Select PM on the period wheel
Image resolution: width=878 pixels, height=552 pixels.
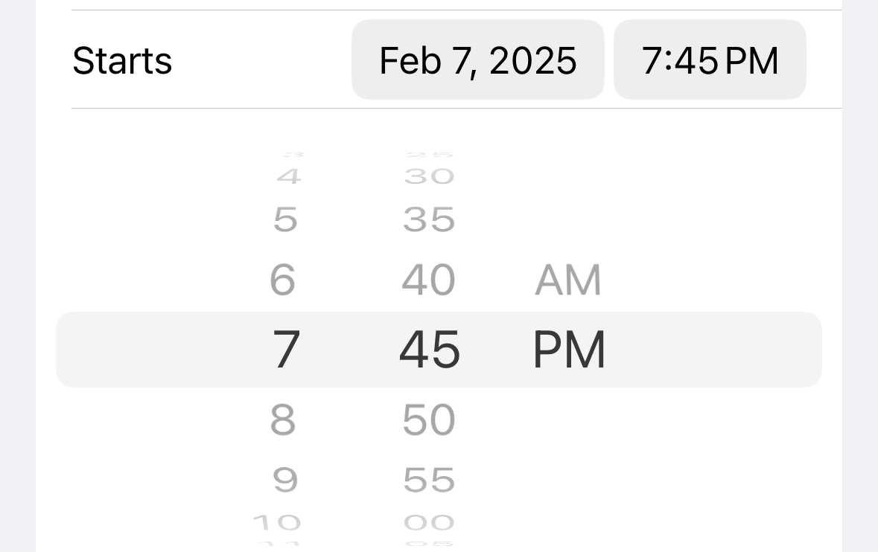click(x=568, y=350)
